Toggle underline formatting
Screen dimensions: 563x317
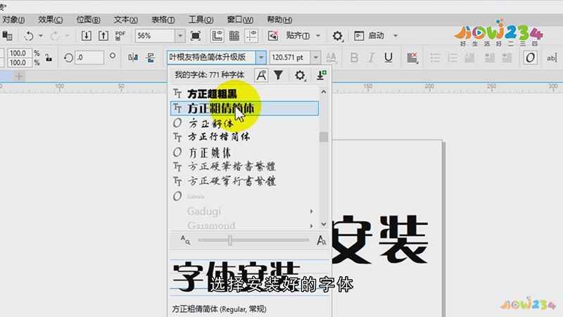[388, 58]
